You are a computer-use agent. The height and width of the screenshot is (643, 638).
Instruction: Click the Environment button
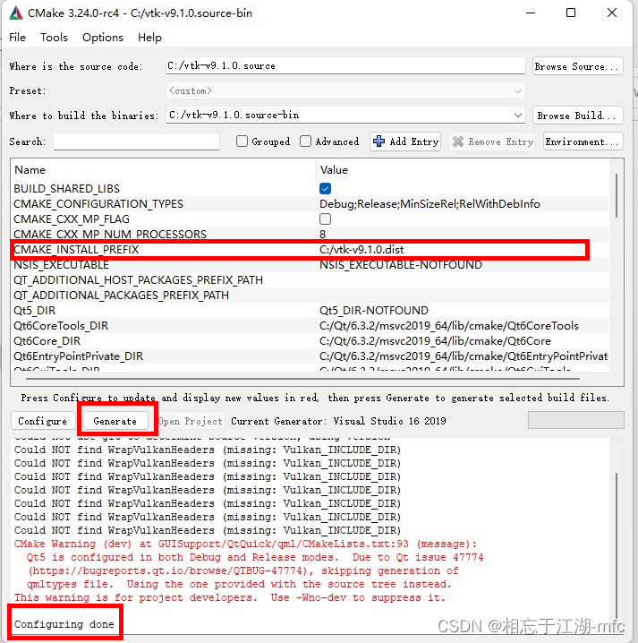(583, 141)
